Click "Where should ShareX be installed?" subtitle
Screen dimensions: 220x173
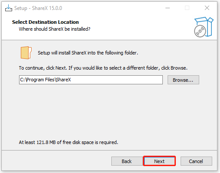(55, 29)
